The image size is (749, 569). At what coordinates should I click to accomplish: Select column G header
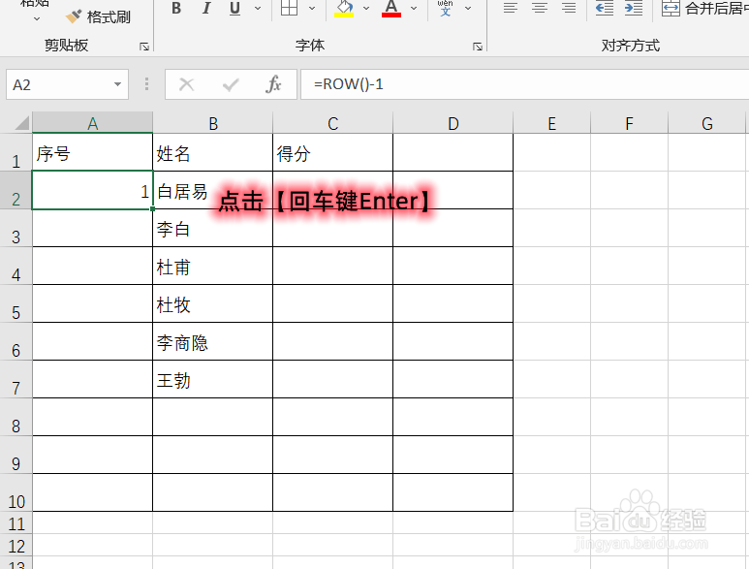[x=707, y=123]
